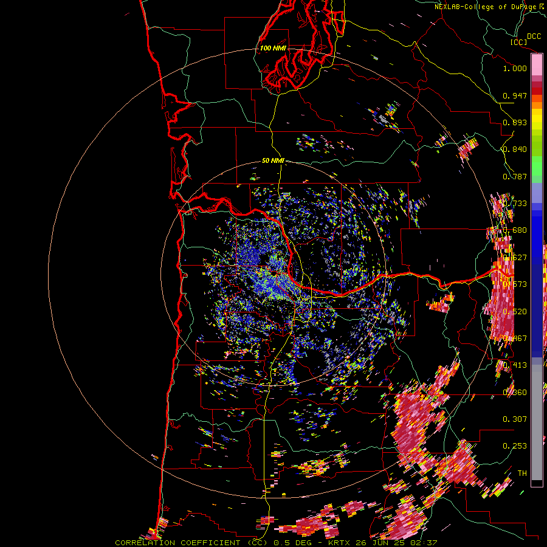This screenshot has width=547, height=547.
Task: Select the 0.840 scale value
Action: [x=515, y=150]
